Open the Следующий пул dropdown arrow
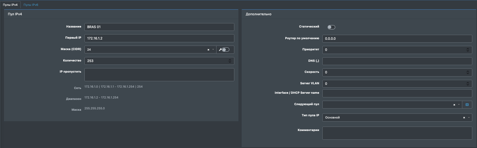Image resolution: width=477 pixels, height=148 pixels. point(459,105)
